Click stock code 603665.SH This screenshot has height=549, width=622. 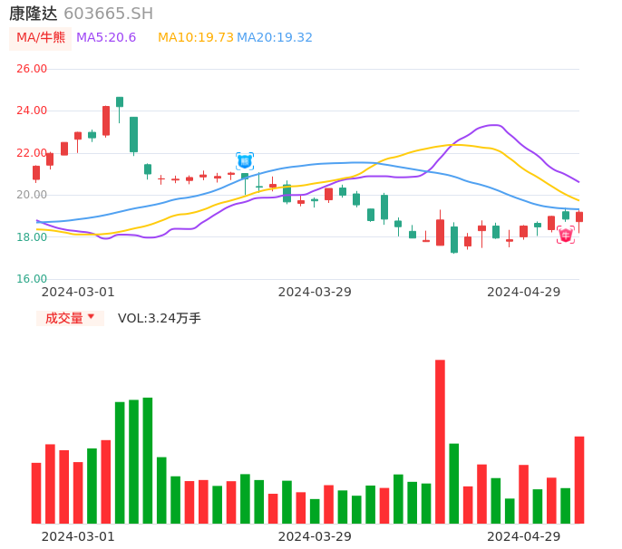coord(108,14)
